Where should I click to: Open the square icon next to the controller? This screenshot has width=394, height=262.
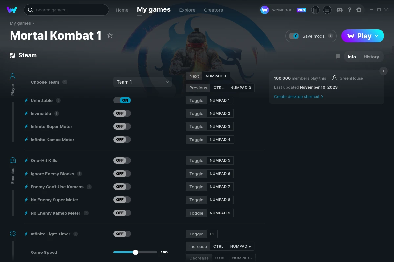click(x=327, y=10)
